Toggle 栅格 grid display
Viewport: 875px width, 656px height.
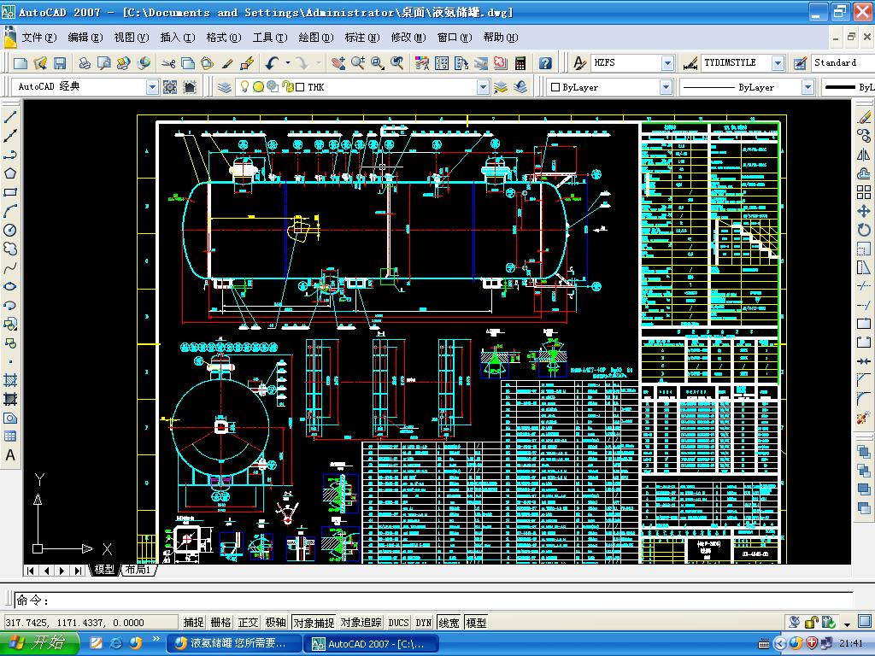coord(221,623)
